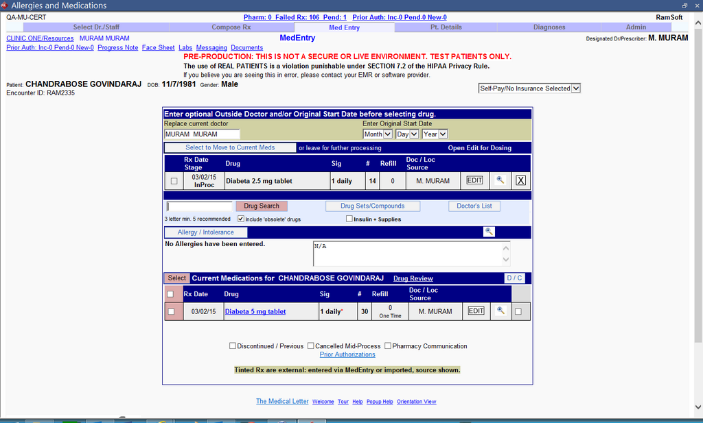Image resolution: width=703 pixels, height=423 pixels.
Task: Click EDIT icon for Diabeta 5 mg tablet
Action: [x=476, y=311]
